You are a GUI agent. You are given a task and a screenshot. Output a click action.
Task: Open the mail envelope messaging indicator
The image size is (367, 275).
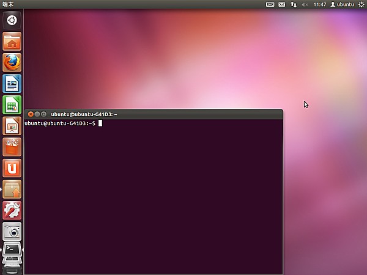[282, 4]
